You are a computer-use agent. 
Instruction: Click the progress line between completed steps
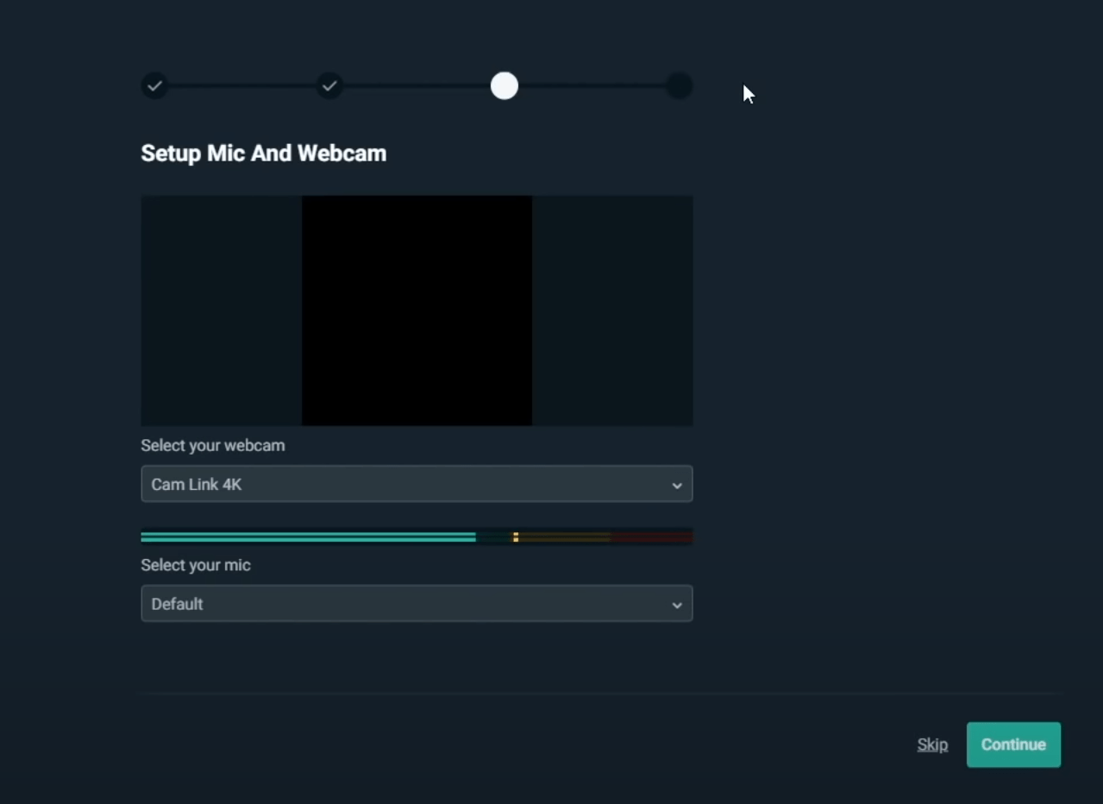(x=242, y=85)
